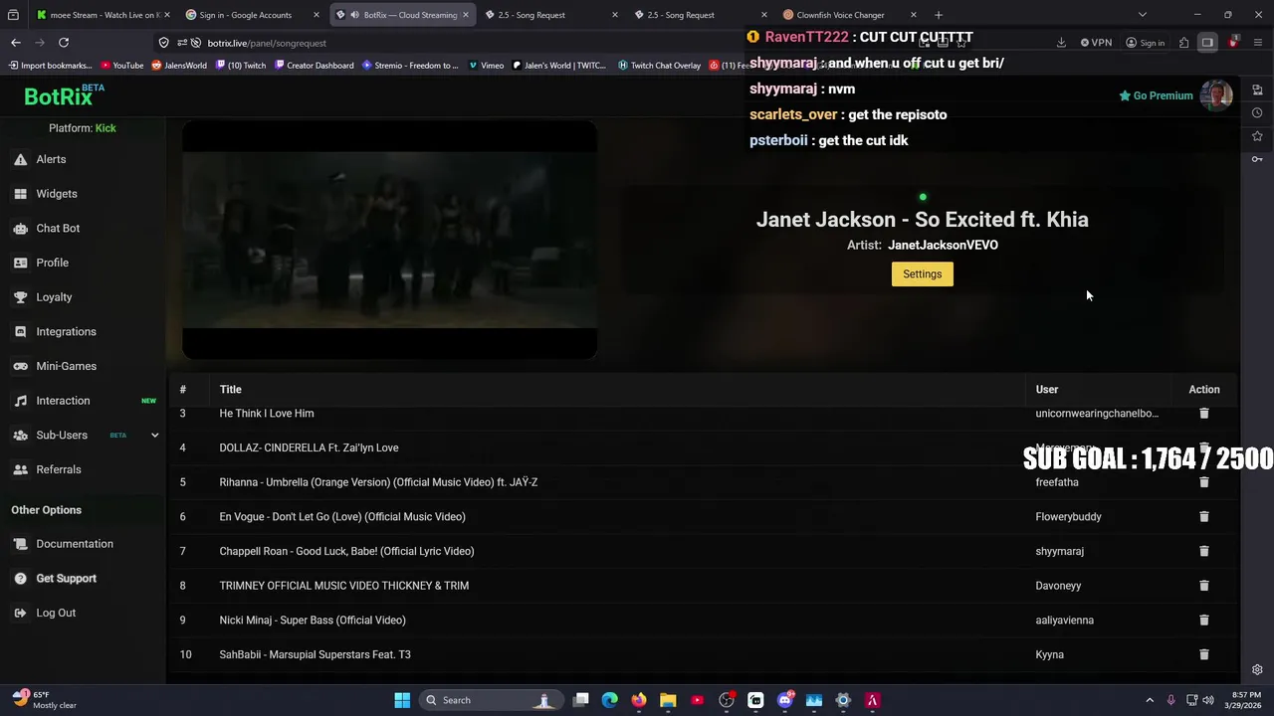Go back with the browser back arrow
Image resolution: width=1274 pixels, height=716 pixels.
coord(16,43)
